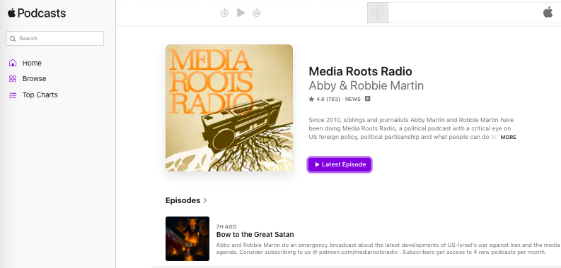
Task: Click the NEWS category label
Action: tap(353, 99)
